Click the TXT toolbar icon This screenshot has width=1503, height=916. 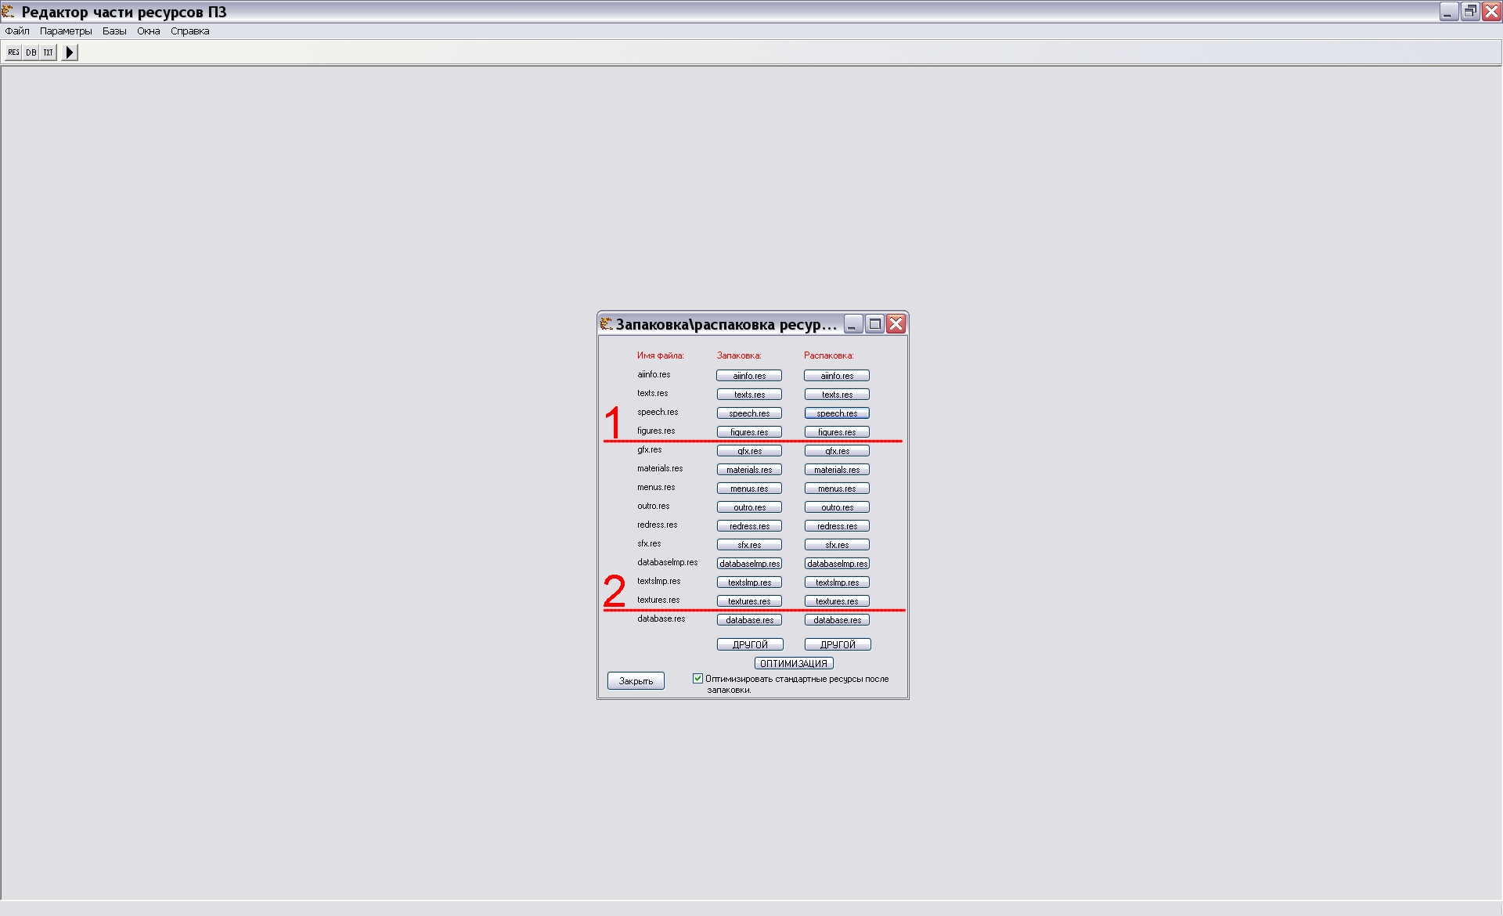48,52
